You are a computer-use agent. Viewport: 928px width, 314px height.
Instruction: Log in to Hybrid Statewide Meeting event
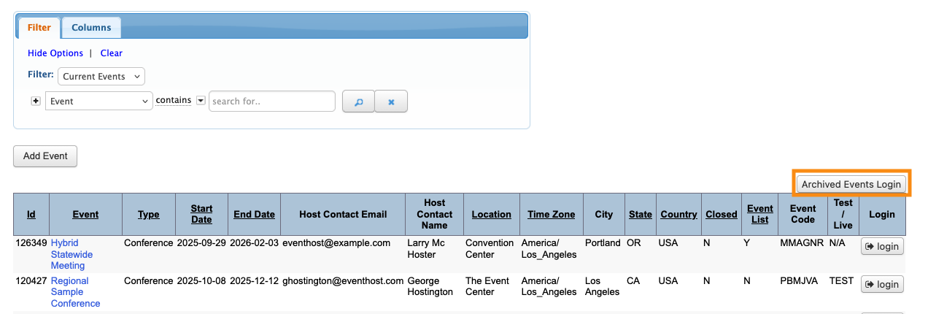882,247
